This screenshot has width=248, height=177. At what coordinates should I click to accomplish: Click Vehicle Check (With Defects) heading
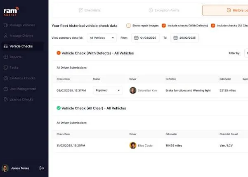(x=97, y=53)
